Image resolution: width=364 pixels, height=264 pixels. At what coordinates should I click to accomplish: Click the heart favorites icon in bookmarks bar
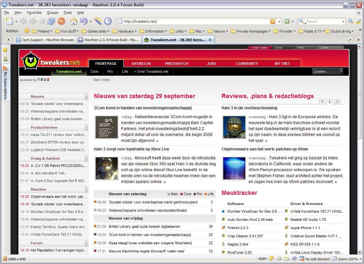click(x=27, y=31)
